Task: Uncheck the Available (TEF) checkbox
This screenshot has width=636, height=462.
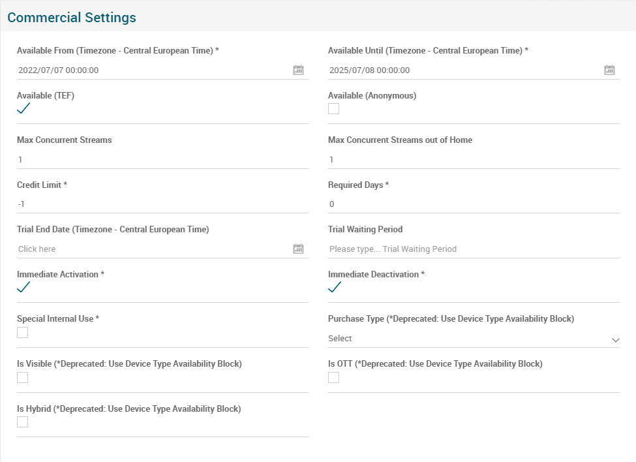Action: click(x=23, y=108)
